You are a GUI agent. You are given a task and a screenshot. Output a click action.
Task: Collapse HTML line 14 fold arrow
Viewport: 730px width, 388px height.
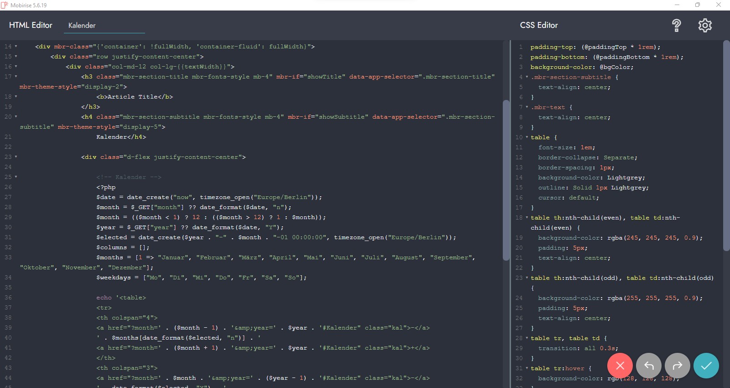click(x=16, y=47)
